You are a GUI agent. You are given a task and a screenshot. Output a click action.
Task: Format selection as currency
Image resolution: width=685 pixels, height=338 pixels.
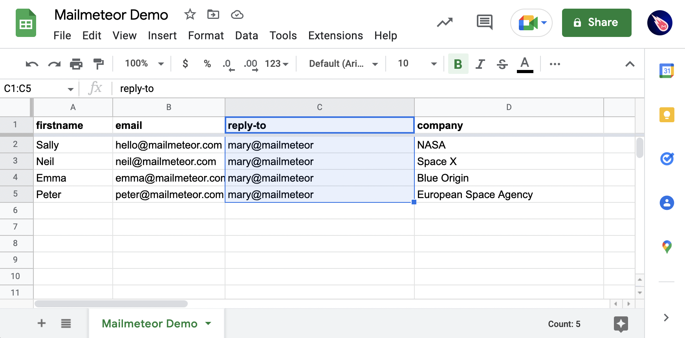[185, 64]
